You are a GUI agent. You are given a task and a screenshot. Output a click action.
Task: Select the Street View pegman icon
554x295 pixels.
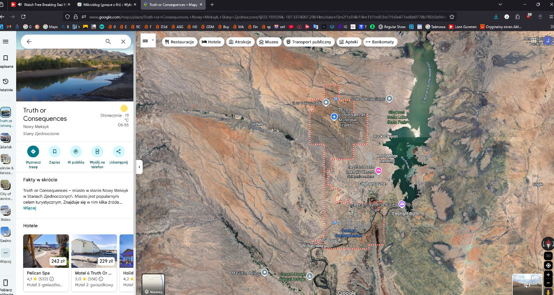pyautogui.click(x=548, y=292)
